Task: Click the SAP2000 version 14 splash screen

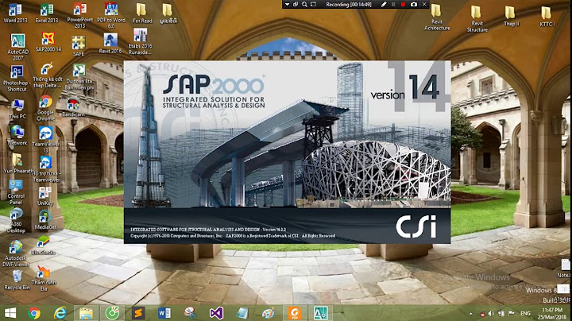Action: 287,152
